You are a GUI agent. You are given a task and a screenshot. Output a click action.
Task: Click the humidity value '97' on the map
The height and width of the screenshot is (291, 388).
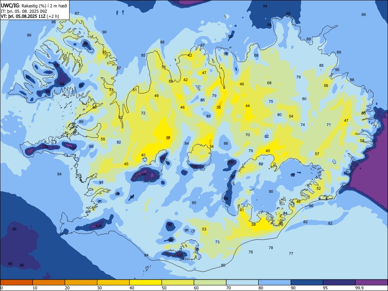[233, 177]
